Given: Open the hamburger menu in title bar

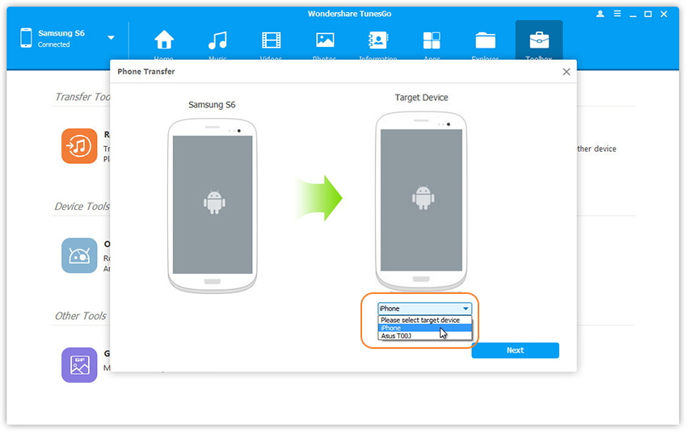Looking at the screenshot, I should (x=616, y=14).
